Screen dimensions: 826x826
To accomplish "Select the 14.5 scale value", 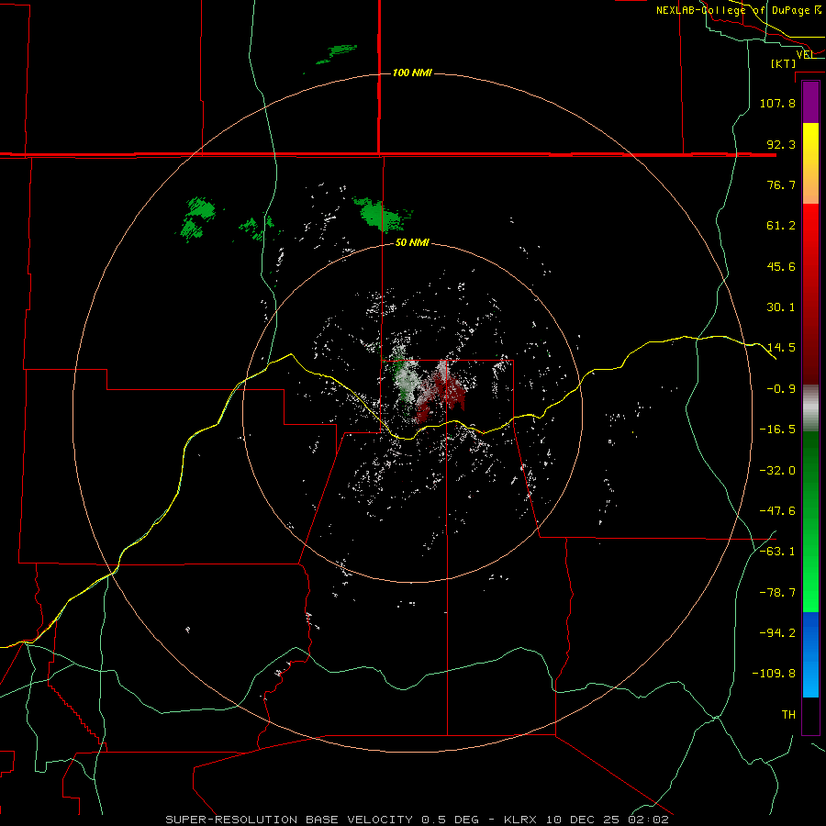I will [x=781, y=348].
